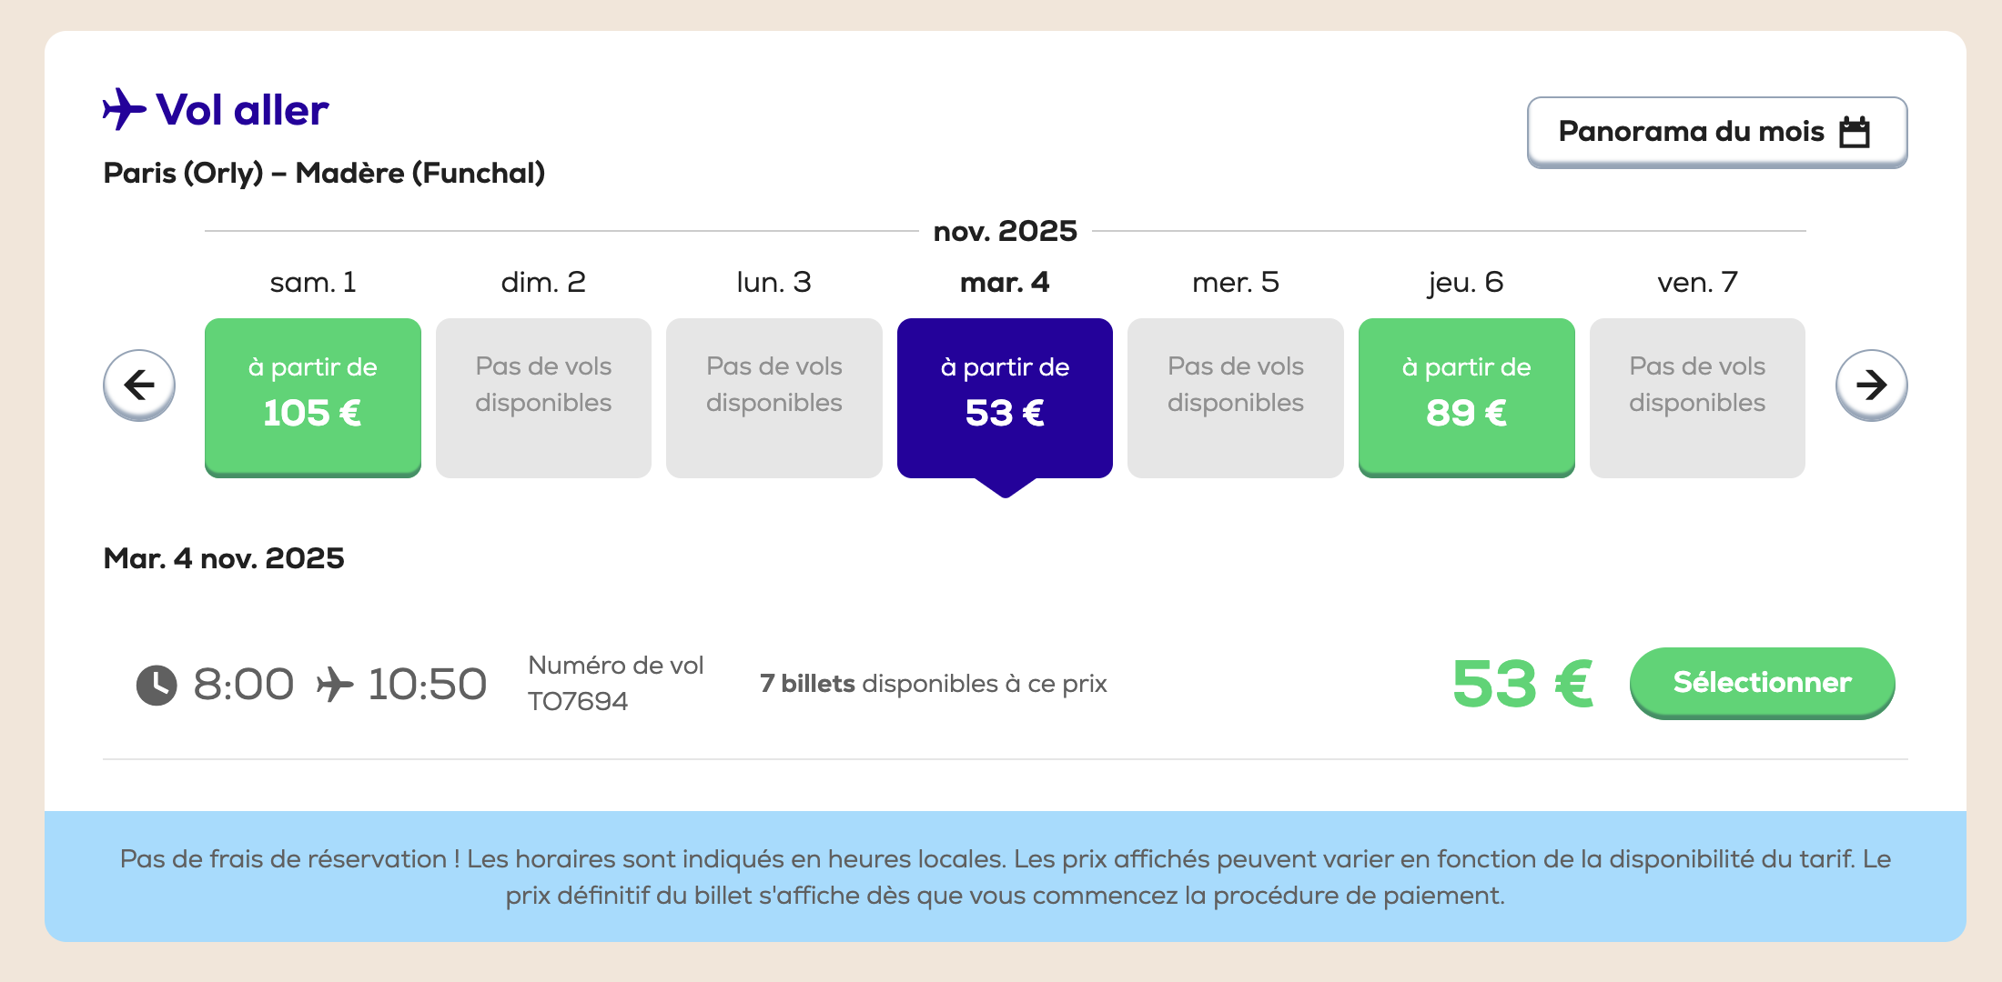Click the plane icon between flight times
The width and height of the screenshot is (2002, 982).
point(334,685)
